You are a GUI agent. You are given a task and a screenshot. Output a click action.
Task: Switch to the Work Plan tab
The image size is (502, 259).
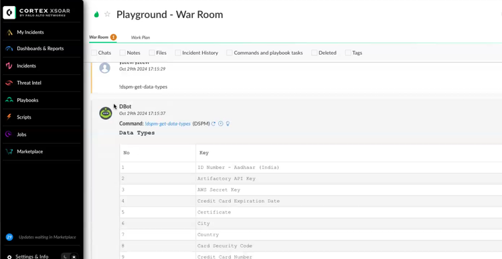coord(141,37)
